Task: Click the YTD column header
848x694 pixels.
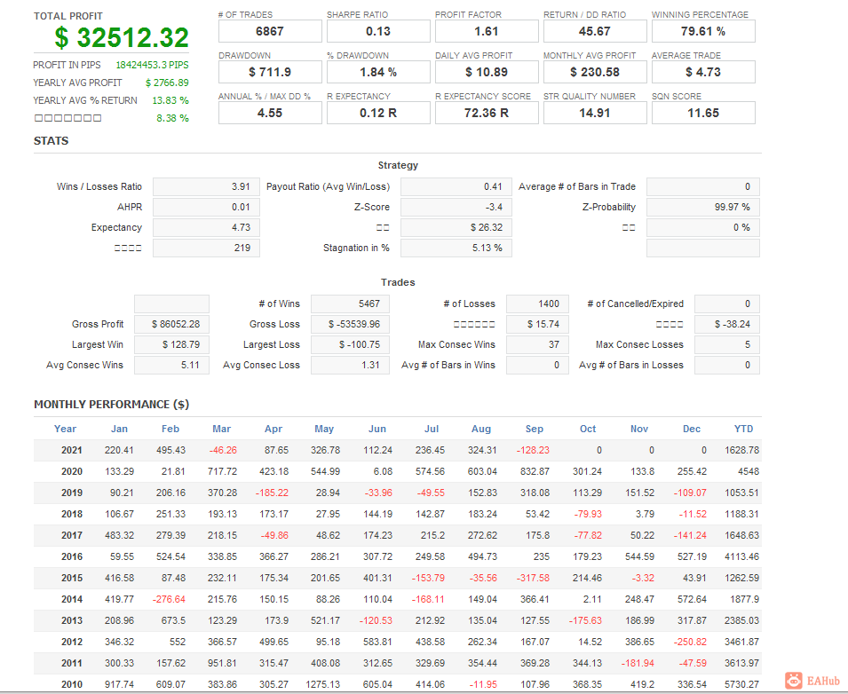Action: [743, 429]
